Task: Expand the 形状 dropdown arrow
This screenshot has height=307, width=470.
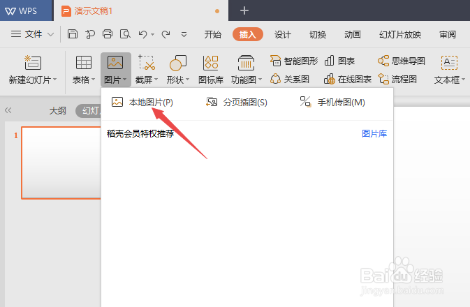Action: point(188,80)
